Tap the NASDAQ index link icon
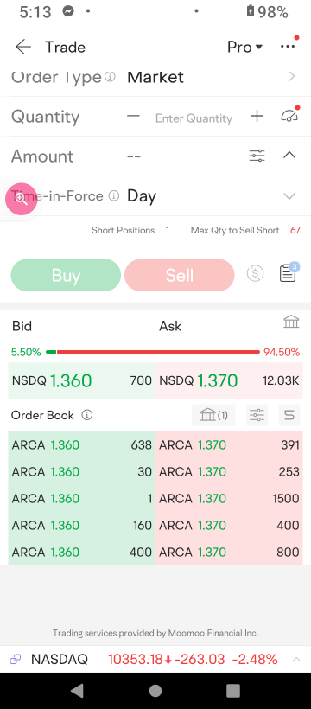Image resolution: width=311 pixels, height=709 pixels. coord(16,659)
